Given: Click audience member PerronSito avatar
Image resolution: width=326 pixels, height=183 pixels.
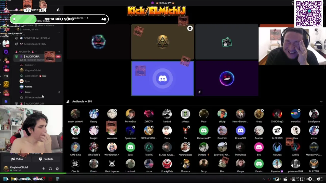Looking at the screenshot, I should [130, 114].
